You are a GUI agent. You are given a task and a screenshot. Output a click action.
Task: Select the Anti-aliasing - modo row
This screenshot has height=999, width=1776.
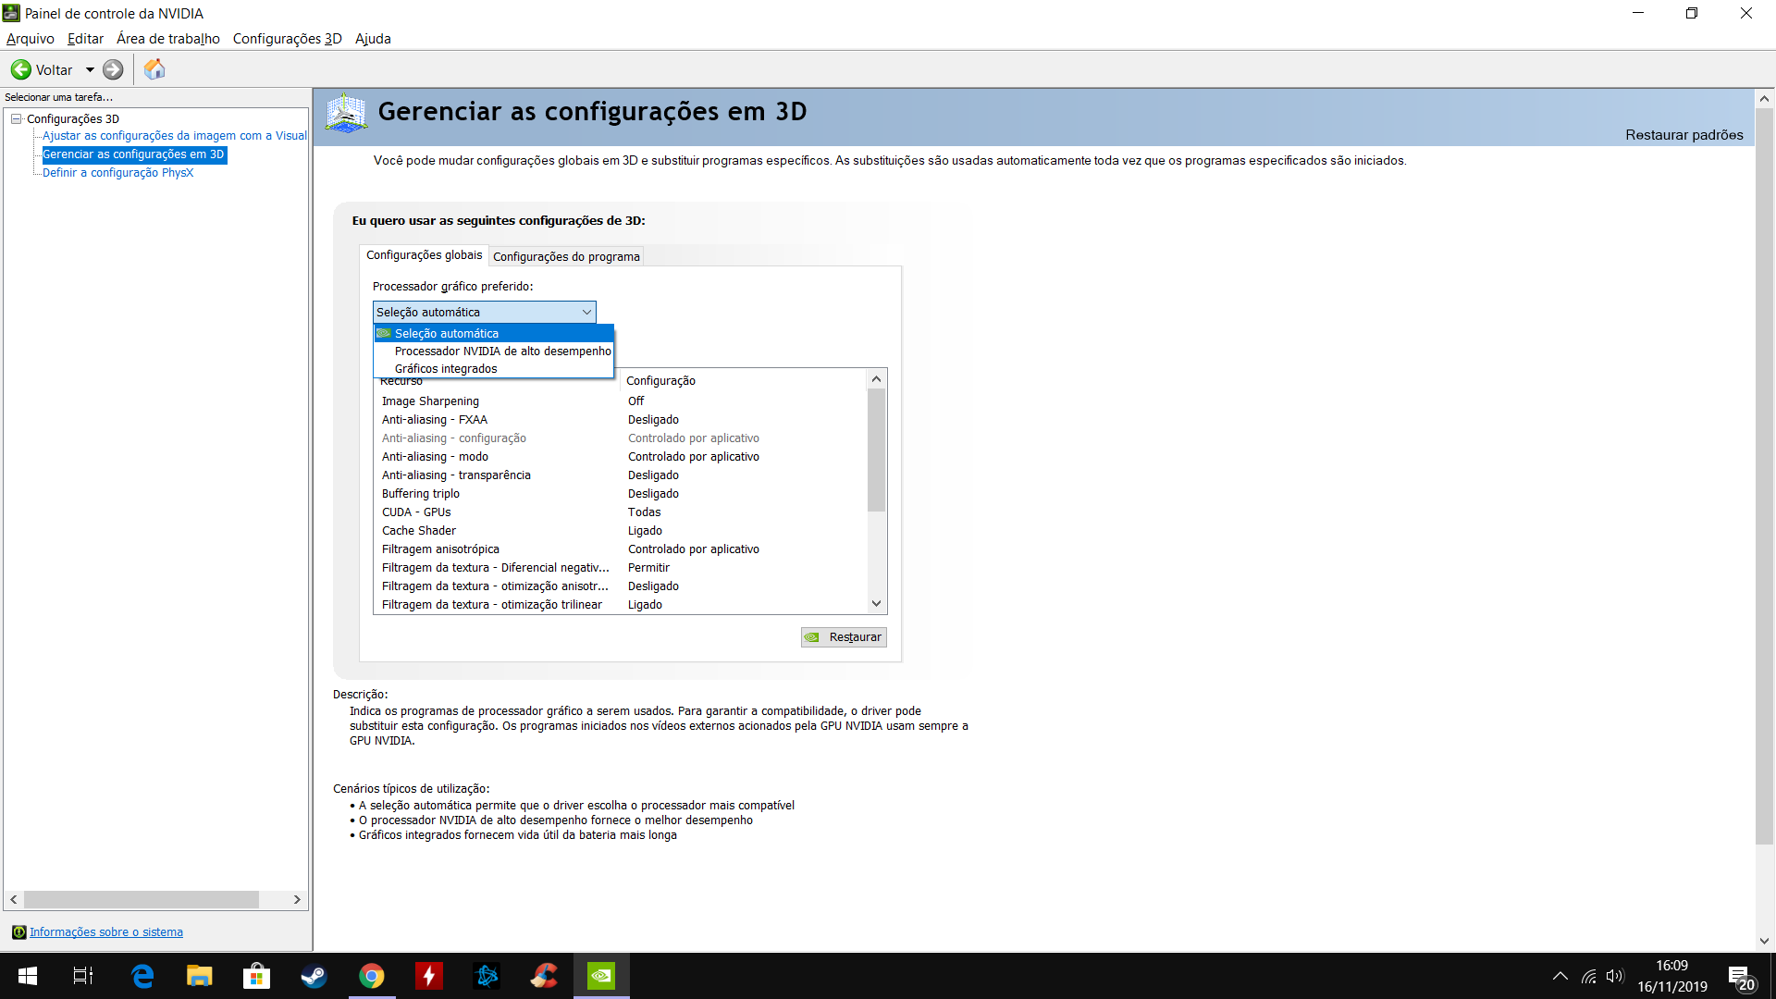[x=620, y=457]
